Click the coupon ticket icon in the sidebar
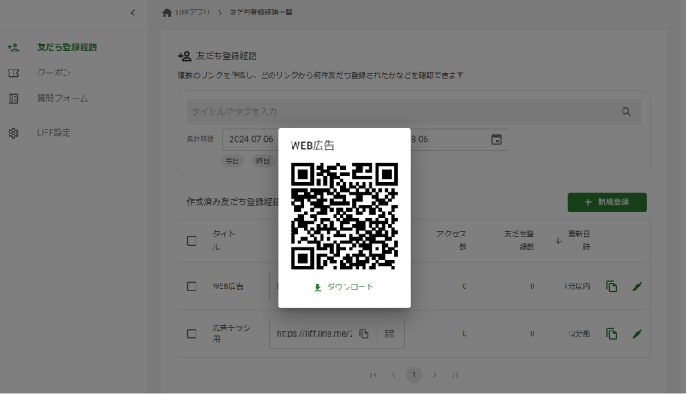 [13, 73]
